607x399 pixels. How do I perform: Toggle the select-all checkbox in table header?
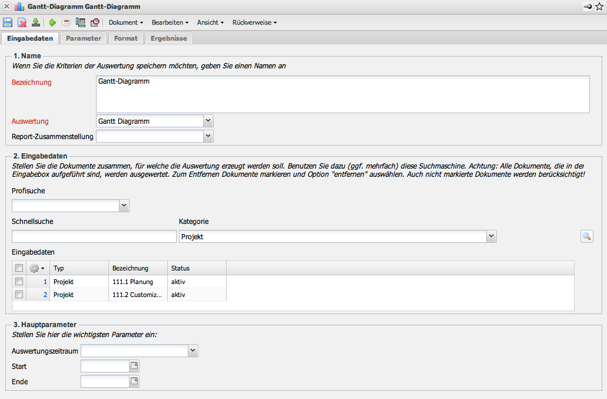(19, 268)
